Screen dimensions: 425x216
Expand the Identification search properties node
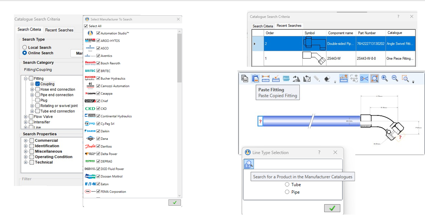click(x=26, y=146)
